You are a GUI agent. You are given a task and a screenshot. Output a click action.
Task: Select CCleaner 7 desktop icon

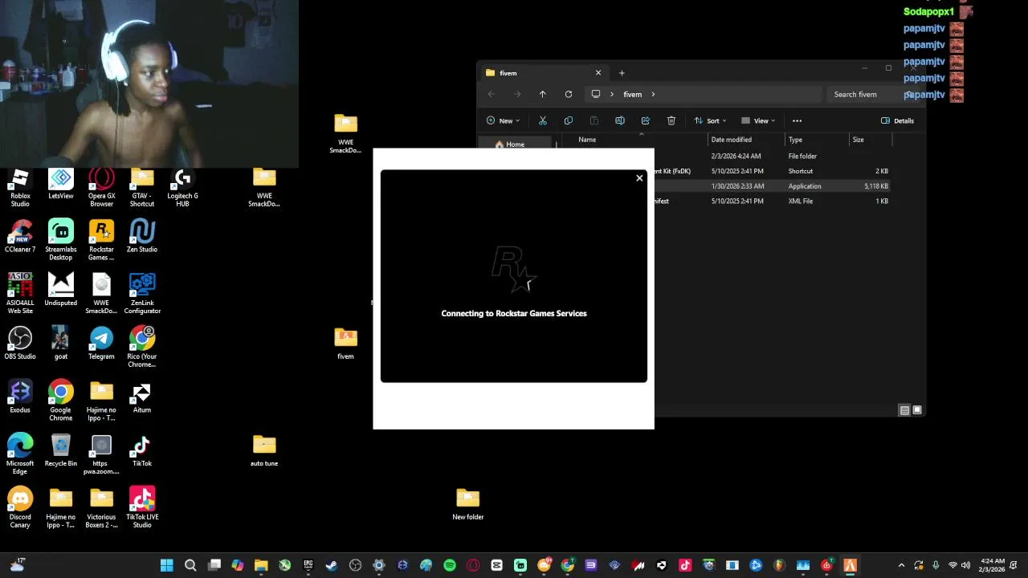click(x=20, y=237)
